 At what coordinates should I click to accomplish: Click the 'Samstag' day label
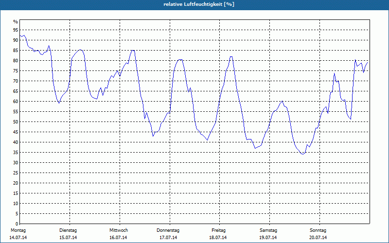(x=268, y=230)
